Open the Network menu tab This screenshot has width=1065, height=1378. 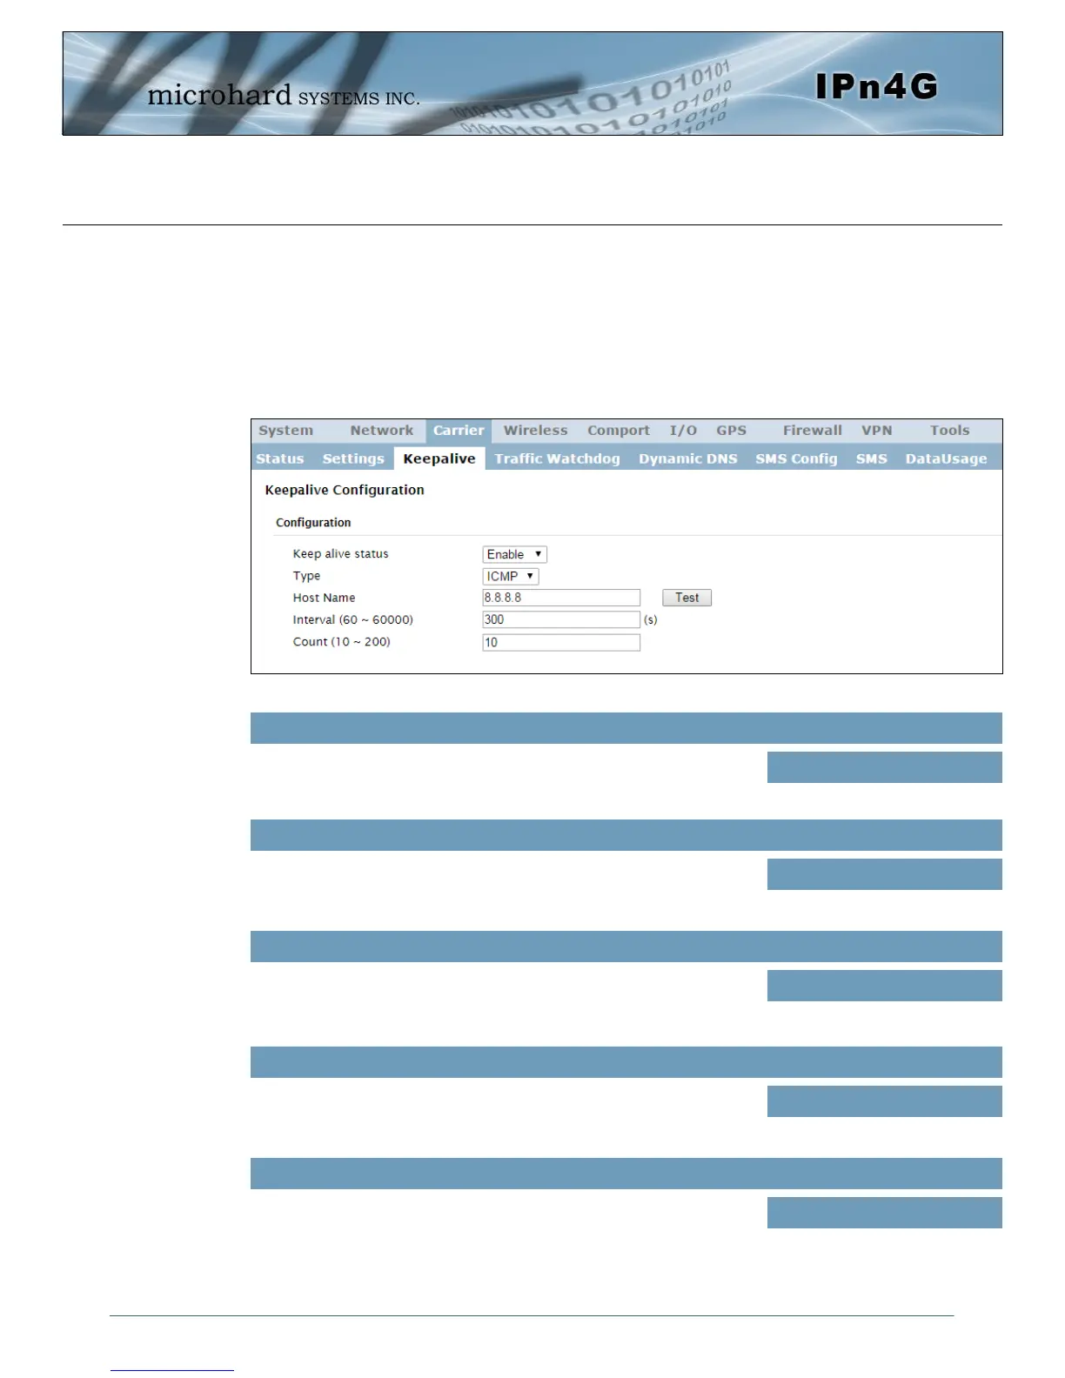pos(381,431)
